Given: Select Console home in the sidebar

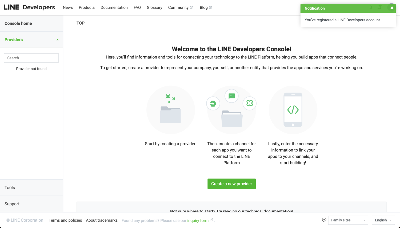Looking at the screenshot, I should pos(31,23).
